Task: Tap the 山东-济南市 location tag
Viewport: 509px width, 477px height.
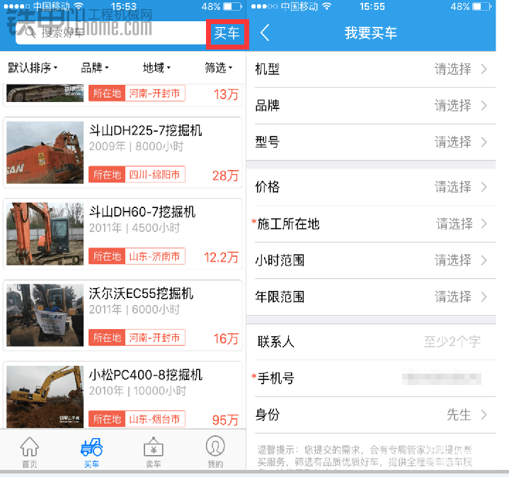Action: pyautogui.click(x=155, y=256)
